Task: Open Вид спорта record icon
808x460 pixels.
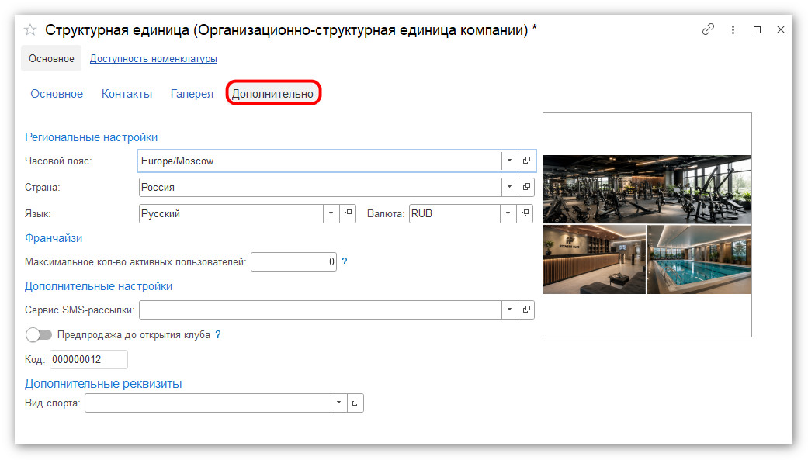Action: click(355, 403)
